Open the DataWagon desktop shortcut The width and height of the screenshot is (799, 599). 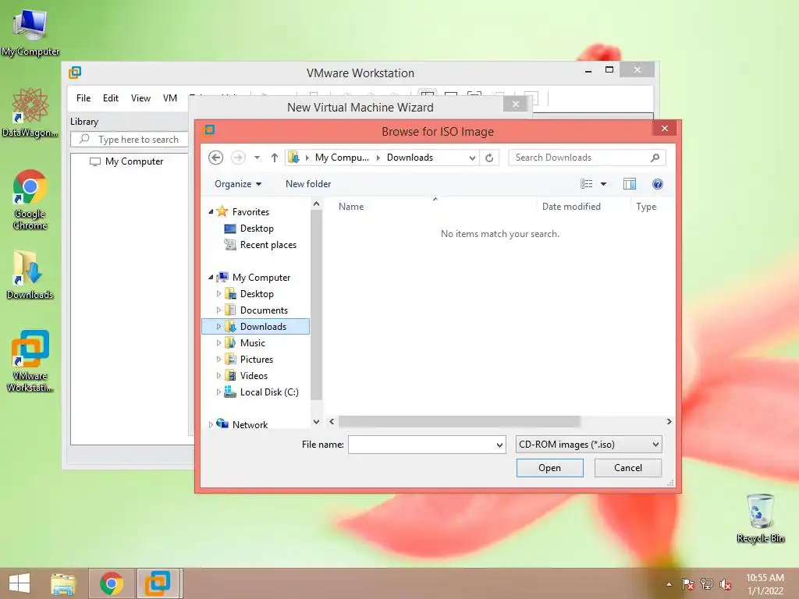click(x=30, y=113)
